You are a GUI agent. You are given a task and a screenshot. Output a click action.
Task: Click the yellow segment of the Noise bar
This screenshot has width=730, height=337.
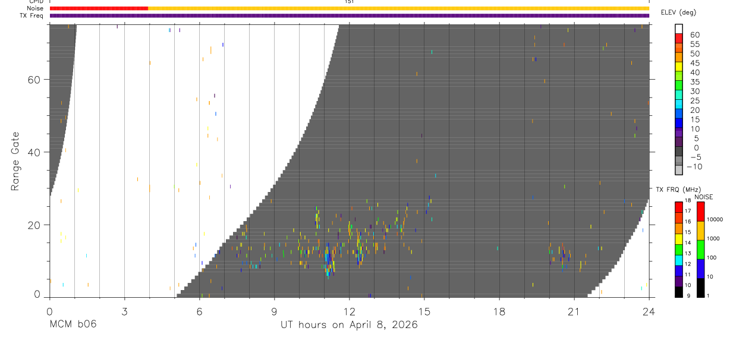[x=398, y=8]
